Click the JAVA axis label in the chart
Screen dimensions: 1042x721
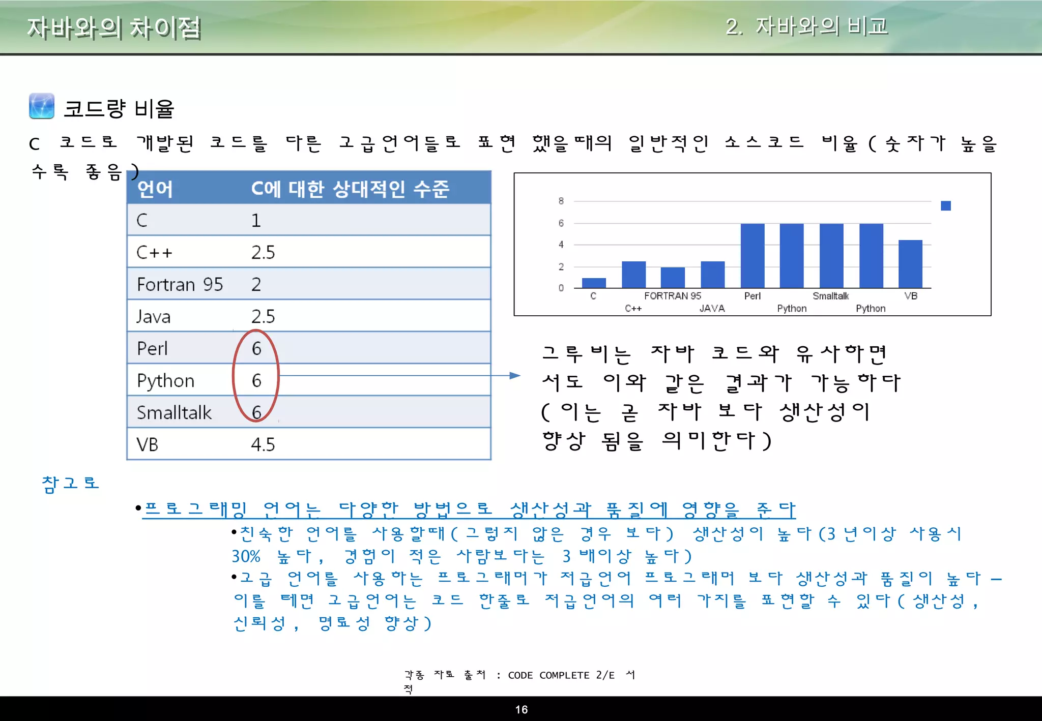click(712, 308)
